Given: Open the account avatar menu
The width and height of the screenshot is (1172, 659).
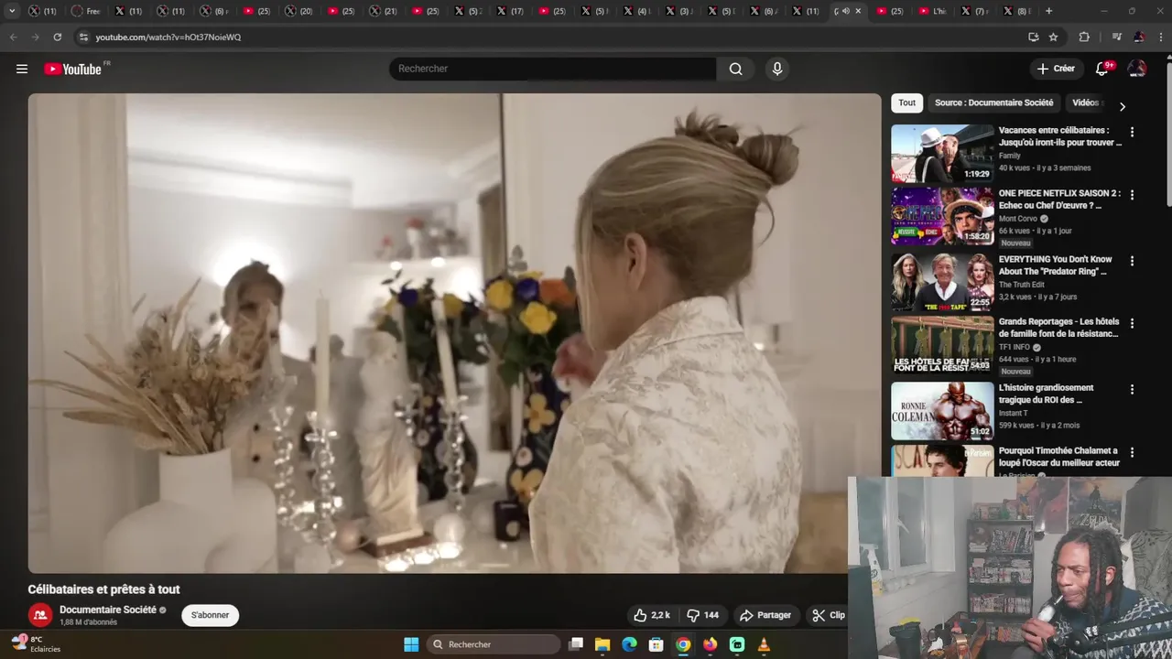Looking at the screenshot, I should coord(1137,69).
